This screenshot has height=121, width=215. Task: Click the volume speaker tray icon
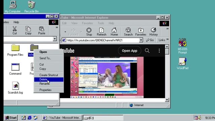(x=200, y=118)
